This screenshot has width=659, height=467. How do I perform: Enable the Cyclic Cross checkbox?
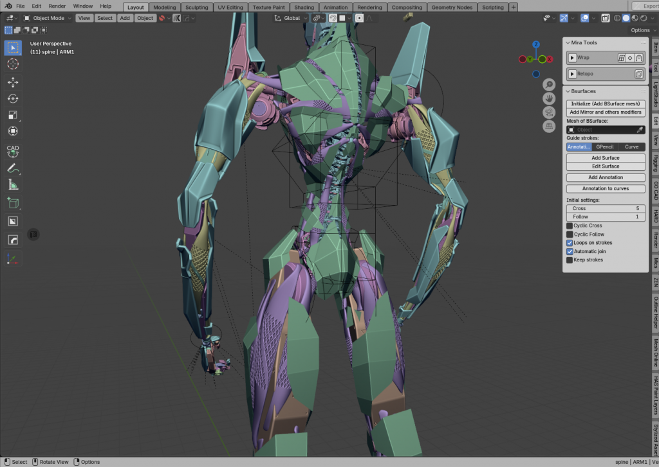coord(570,225)
